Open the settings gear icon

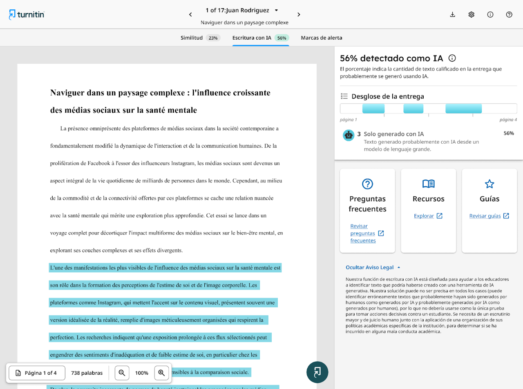point(471,14)
